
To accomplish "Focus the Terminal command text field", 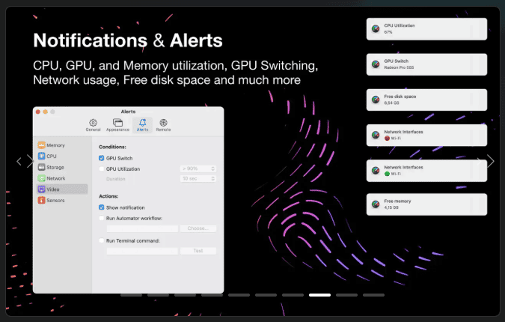I will coord(142,250).
